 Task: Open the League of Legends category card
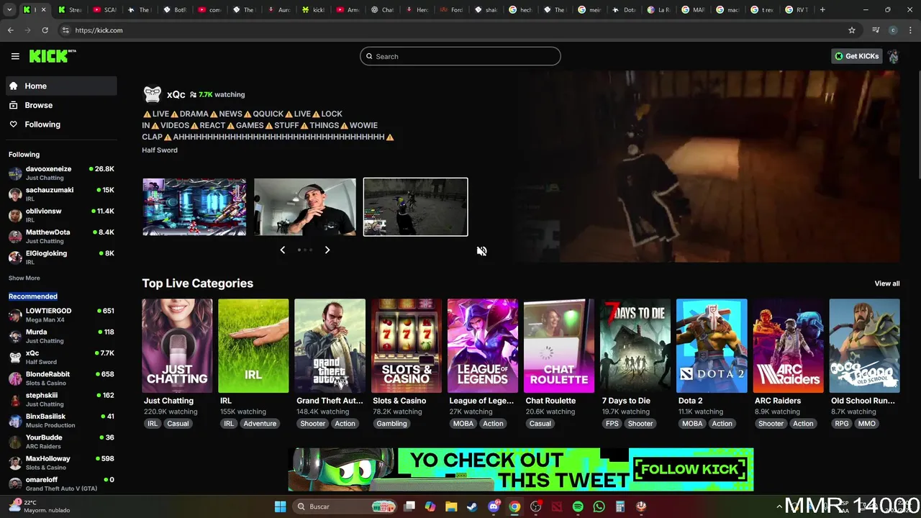tap(482, 346)
